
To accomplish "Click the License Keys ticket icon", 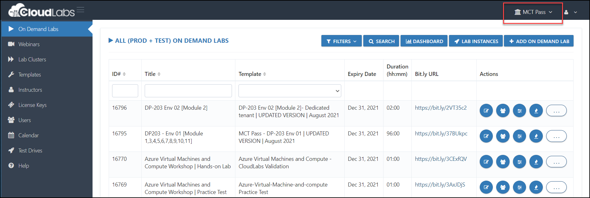I will point(11,105).
